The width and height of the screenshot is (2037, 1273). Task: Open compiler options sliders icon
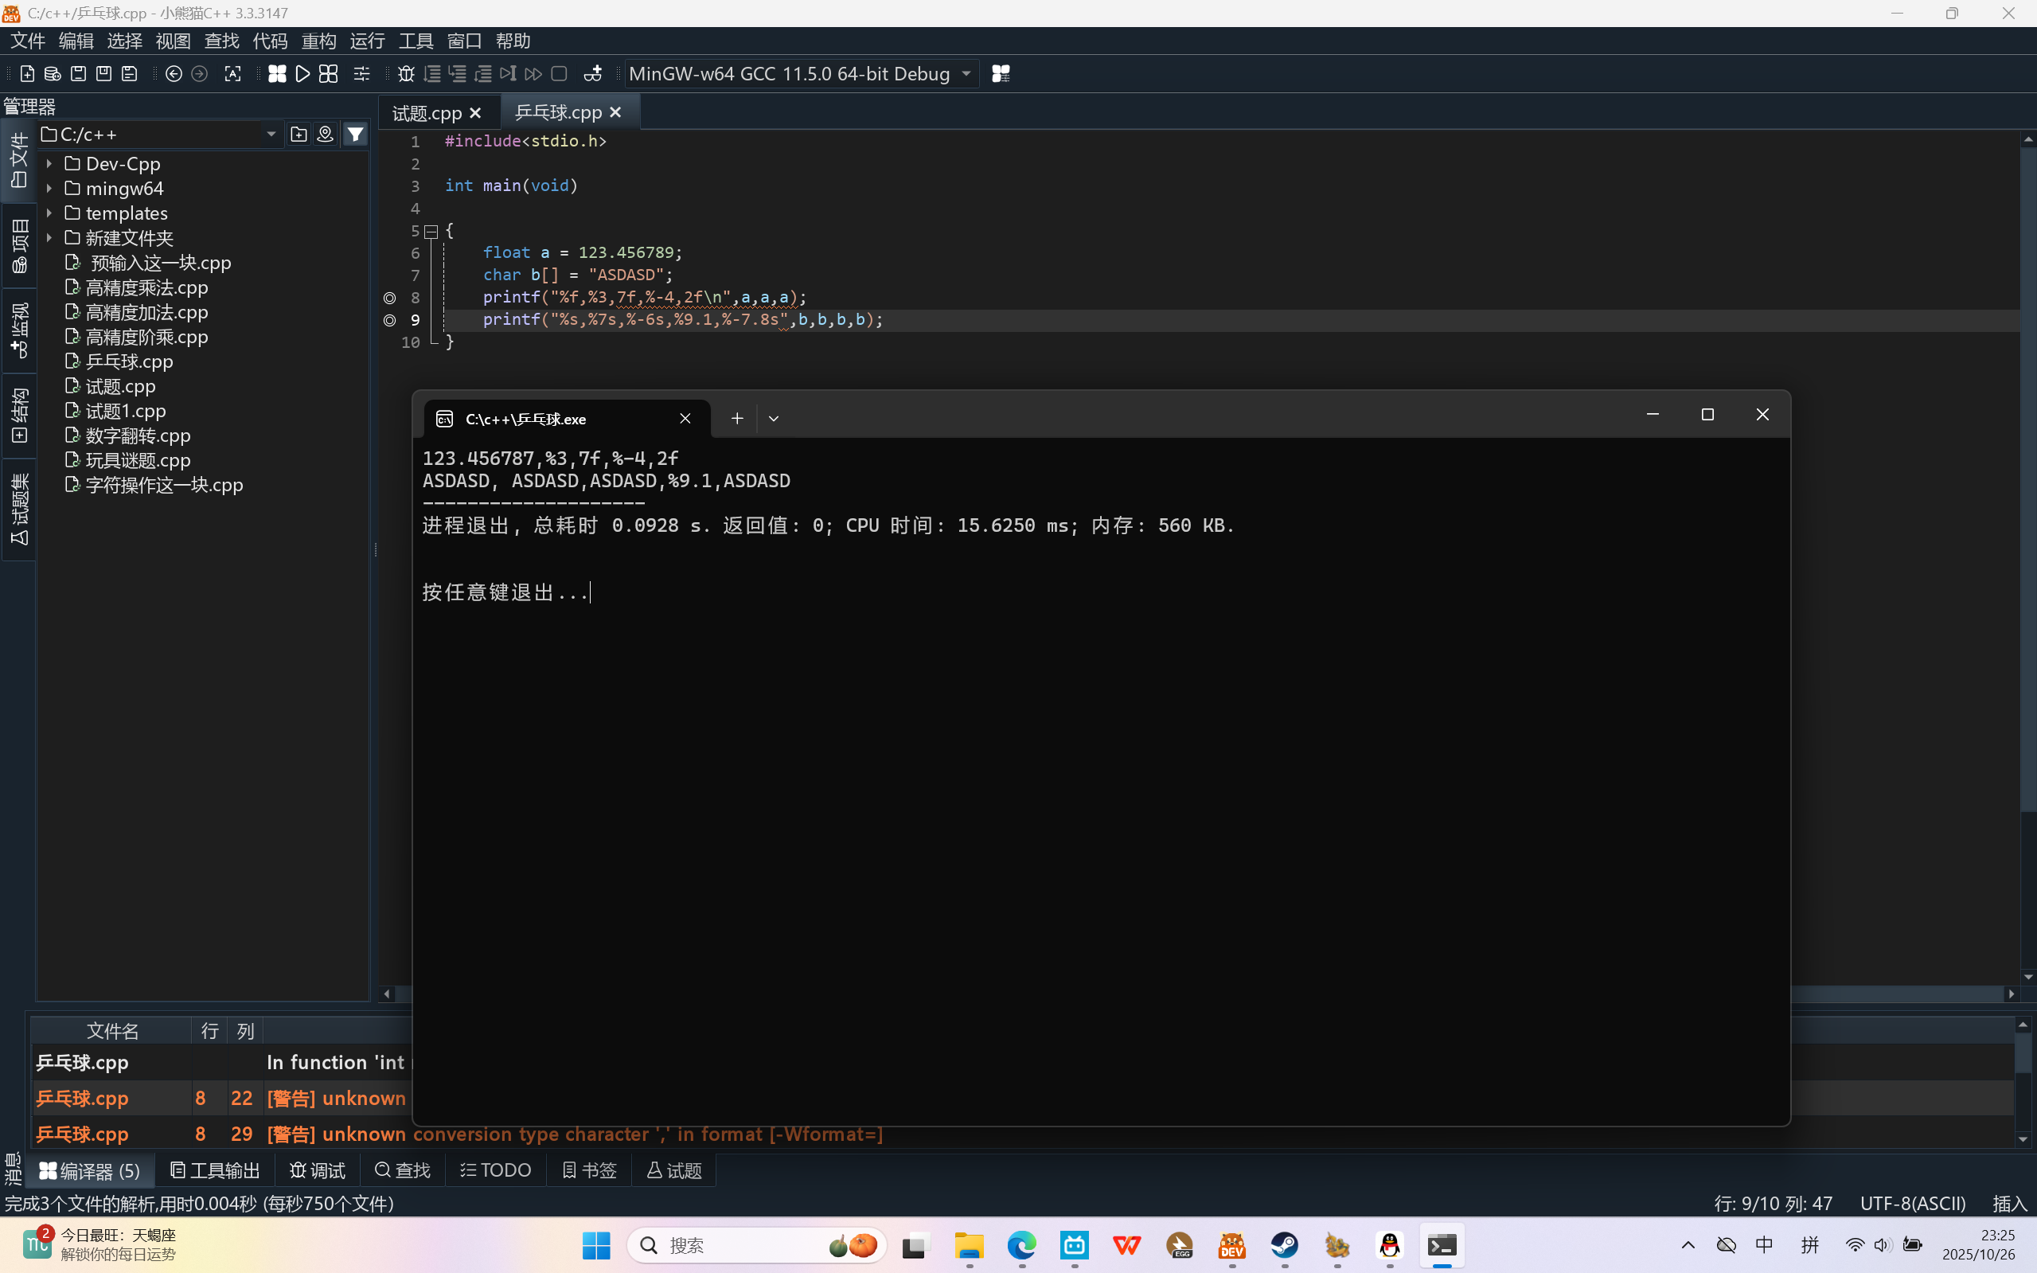(x=361, y=74)
